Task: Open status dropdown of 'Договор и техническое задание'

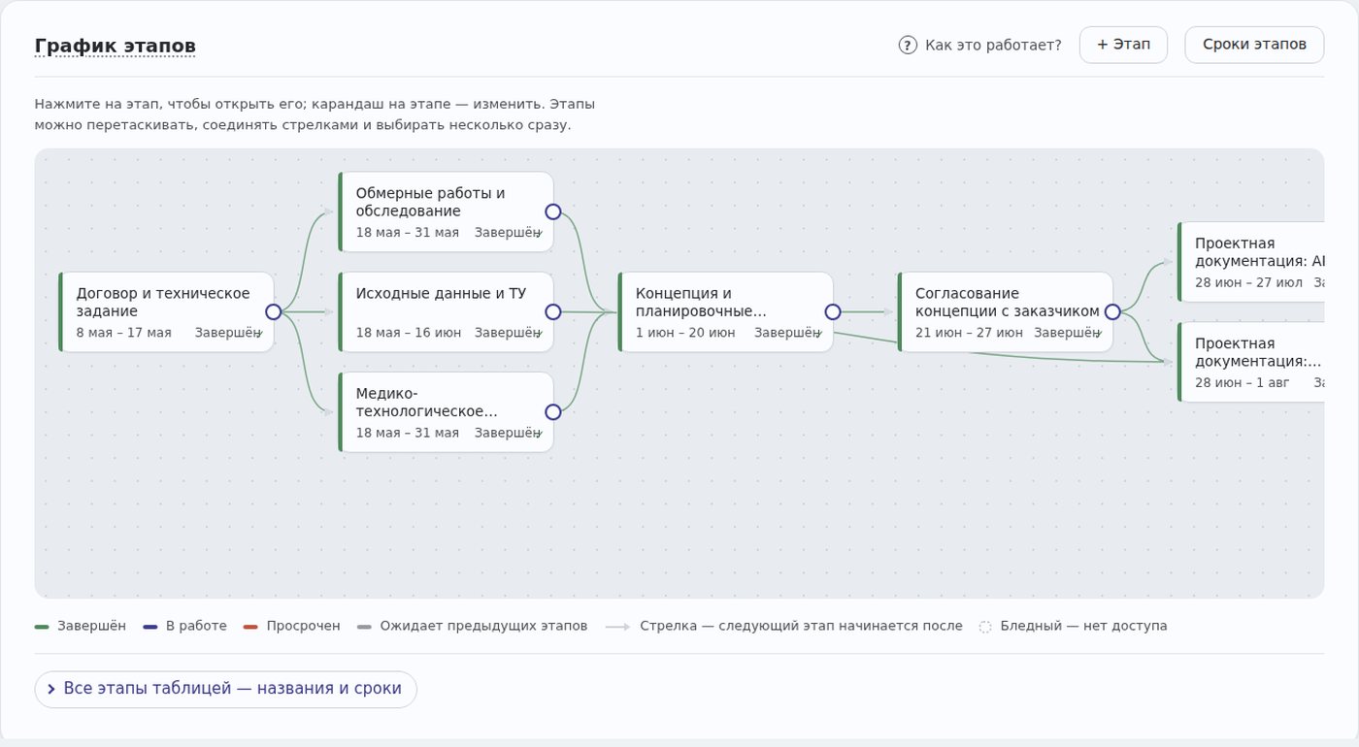Action: (229, 333)
